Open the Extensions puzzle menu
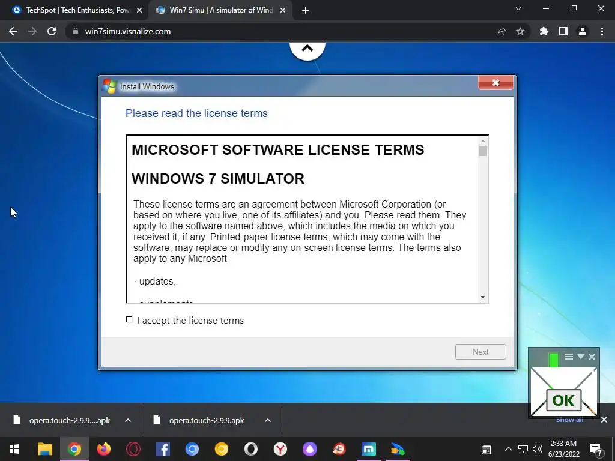 (x=544, y=31)
